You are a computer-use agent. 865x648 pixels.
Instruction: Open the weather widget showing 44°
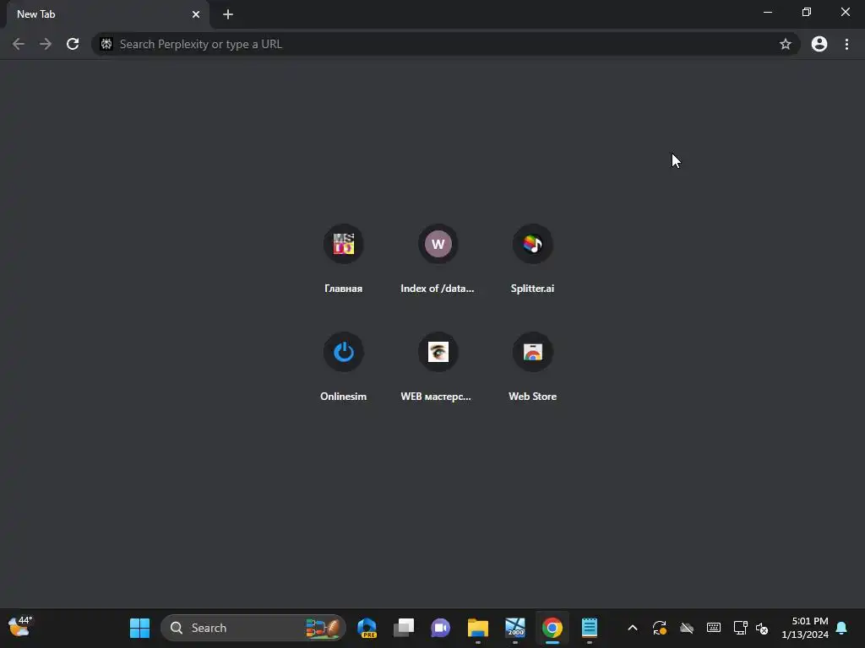(20, 627)
